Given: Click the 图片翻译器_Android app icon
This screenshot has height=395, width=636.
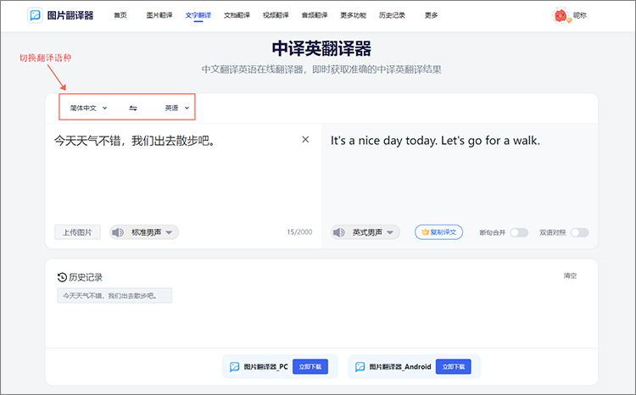Looking at the screenshot, I should [360, 367].
